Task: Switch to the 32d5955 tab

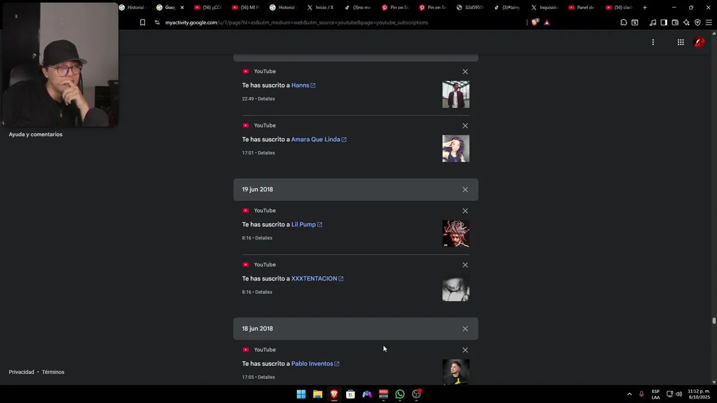Action: click(x=470, y=7)
